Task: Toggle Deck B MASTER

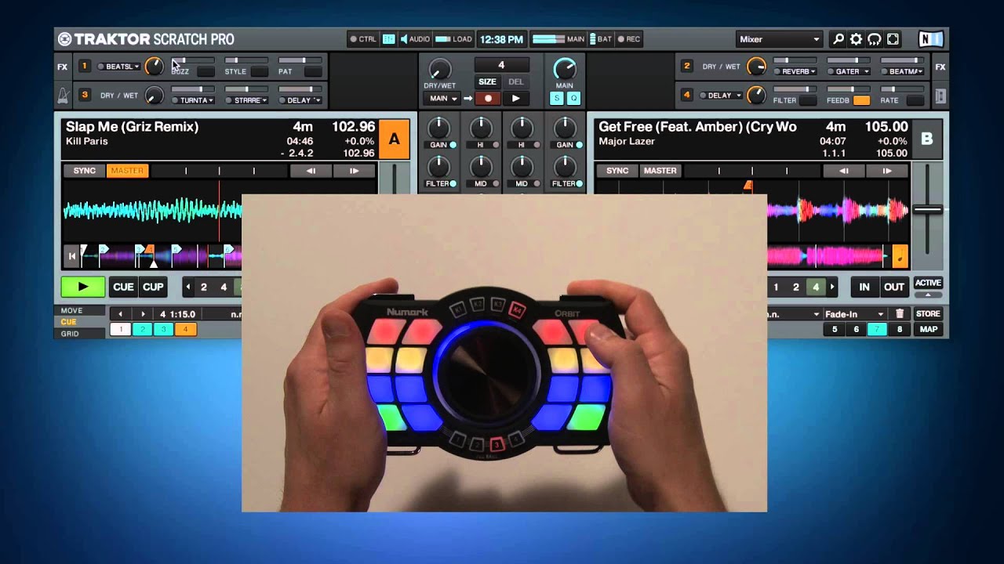Action: click(660, 171)
